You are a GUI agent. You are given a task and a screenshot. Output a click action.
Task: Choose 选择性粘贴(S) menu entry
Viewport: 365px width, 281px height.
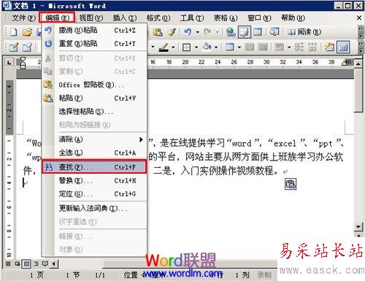click(94, 112)
